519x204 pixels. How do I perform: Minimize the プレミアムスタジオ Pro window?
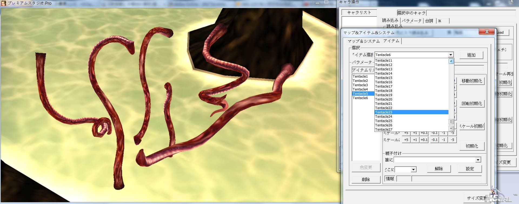(318, 2)
